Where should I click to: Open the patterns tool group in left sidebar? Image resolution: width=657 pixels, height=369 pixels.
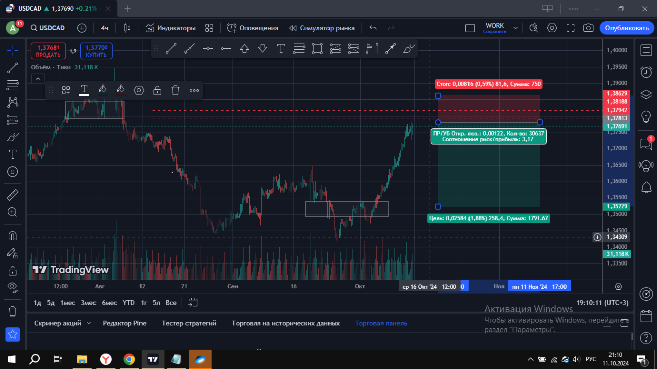coord(13,102)
